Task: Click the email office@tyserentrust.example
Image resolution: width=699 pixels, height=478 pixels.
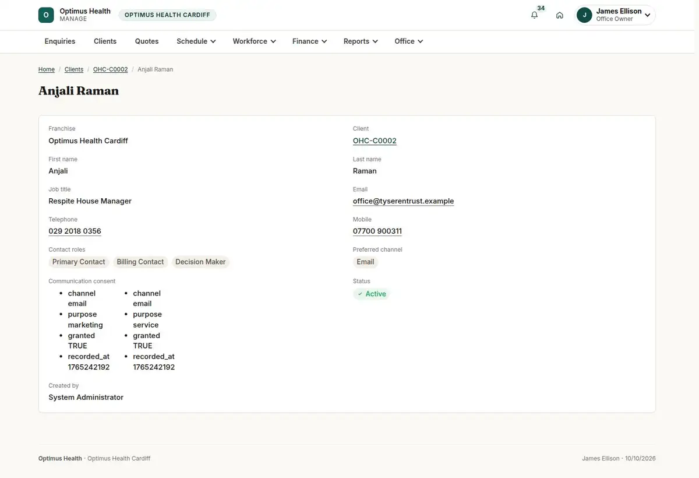Action: tap(403, 201)
